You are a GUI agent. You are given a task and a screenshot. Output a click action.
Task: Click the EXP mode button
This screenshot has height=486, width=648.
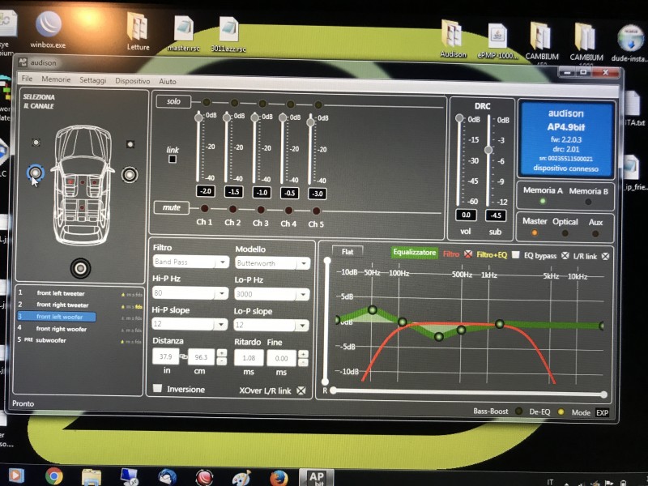pos(602,412)
